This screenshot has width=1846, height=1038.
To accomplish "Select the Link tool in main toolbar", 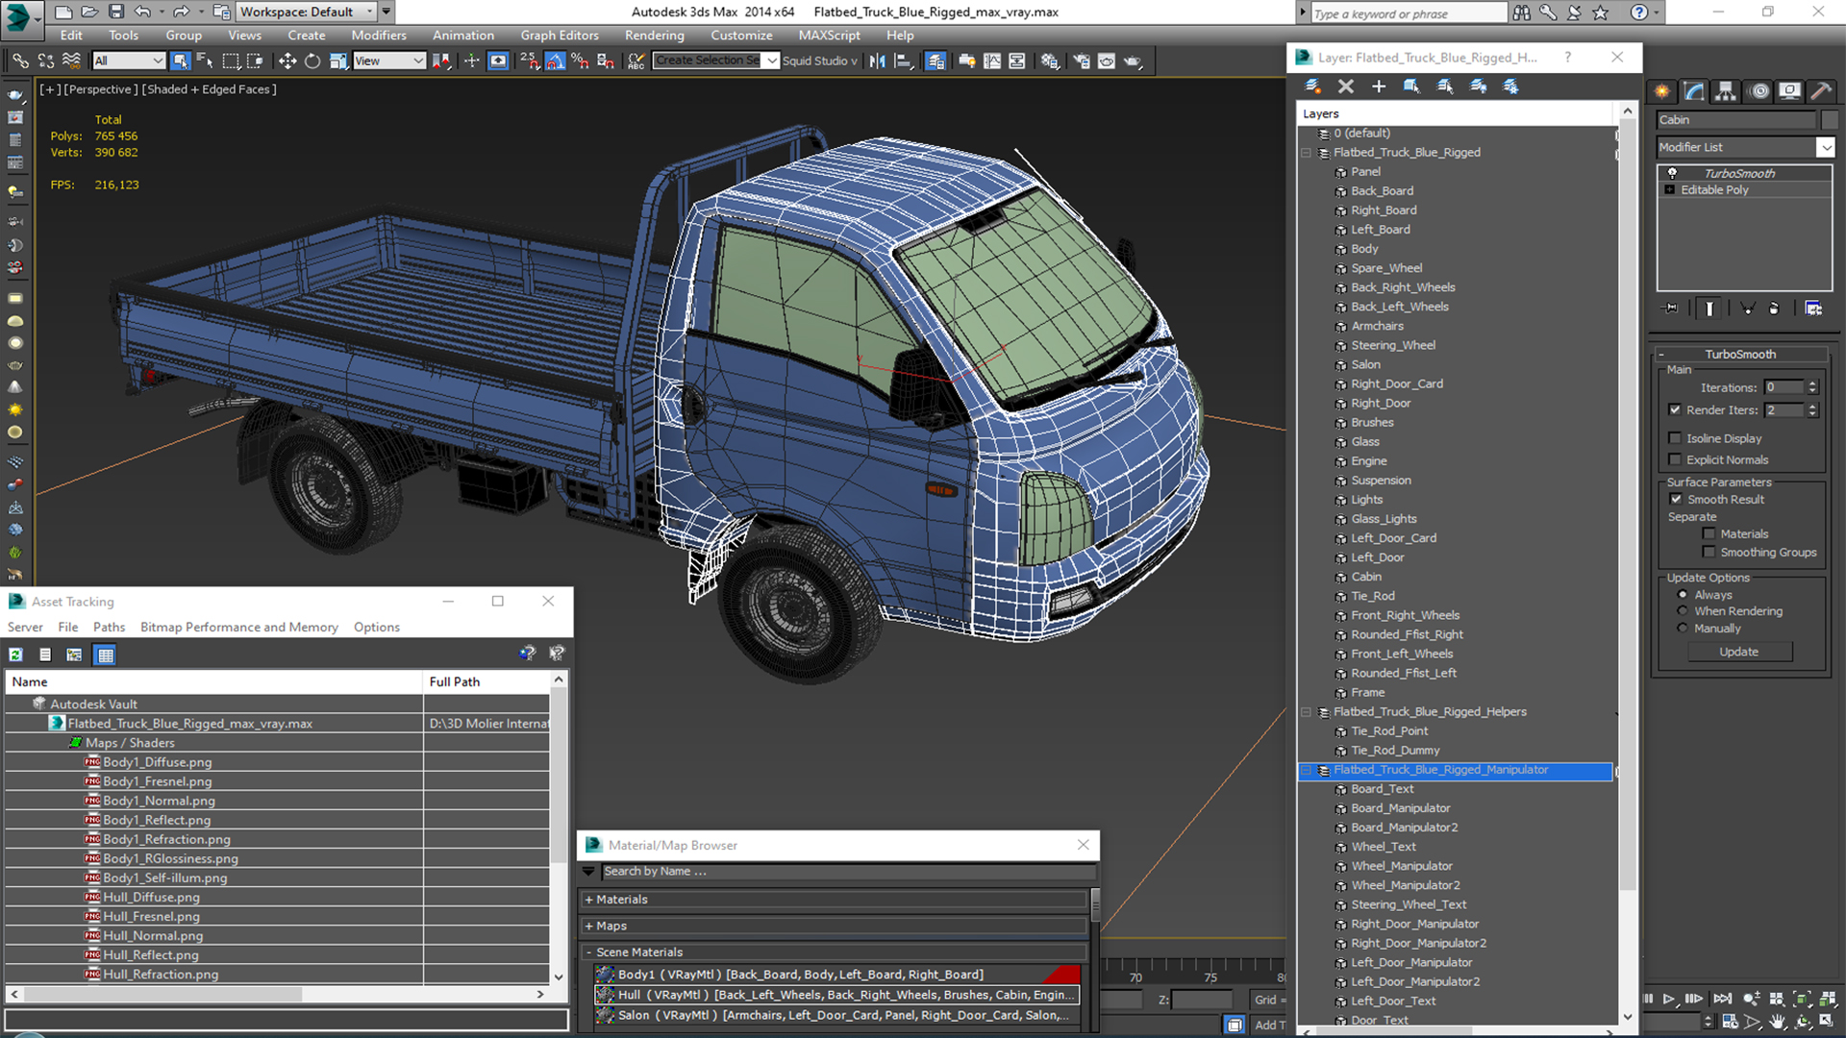I will [20, 61].
